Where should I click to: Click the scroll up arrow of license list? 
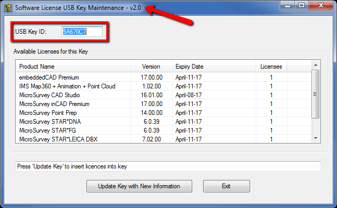click(x=316, y=65)
